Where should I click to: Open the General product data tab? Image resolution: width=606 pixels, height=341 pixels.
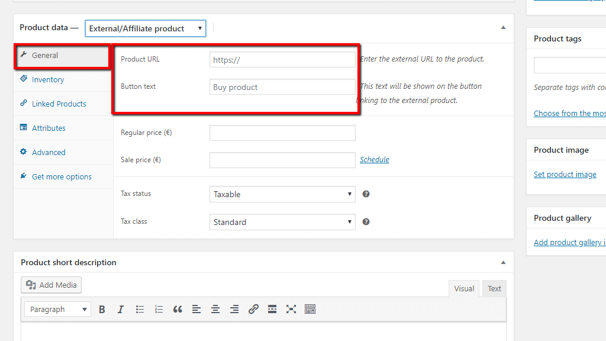pos(63,56)
